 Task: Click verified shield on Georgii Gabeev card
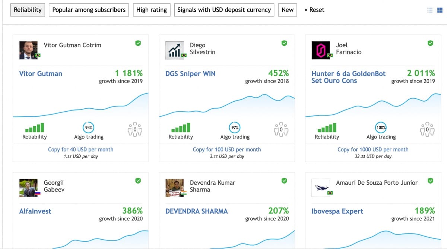(x=138, y=181)
